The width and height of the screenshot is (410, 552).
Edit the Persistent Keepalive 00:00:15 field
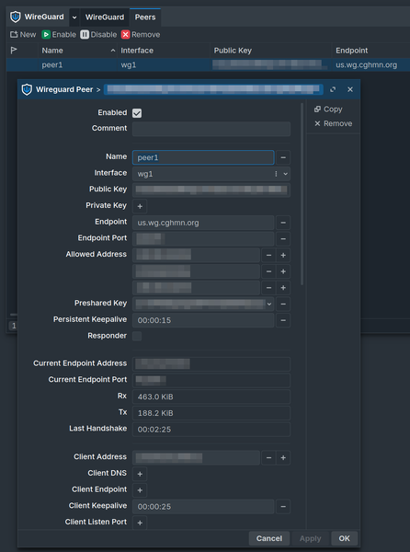[203, 320]
